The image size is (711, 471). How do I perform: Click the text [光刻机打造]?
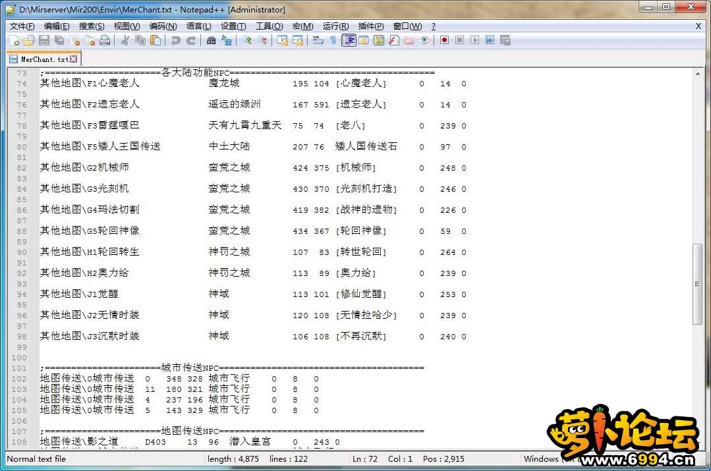tap(366, 188)
